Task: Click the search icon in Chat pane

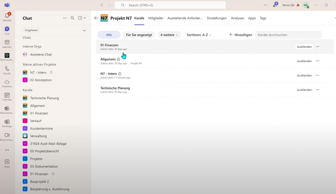Action: tap(73, 18)
